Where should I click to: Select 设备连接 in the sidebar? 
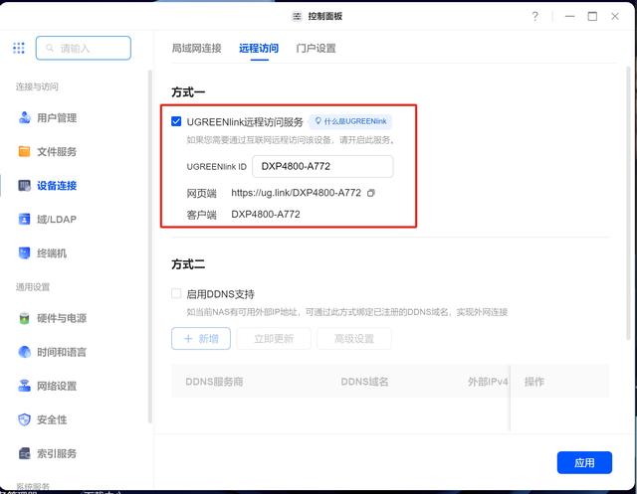[57, 185]
